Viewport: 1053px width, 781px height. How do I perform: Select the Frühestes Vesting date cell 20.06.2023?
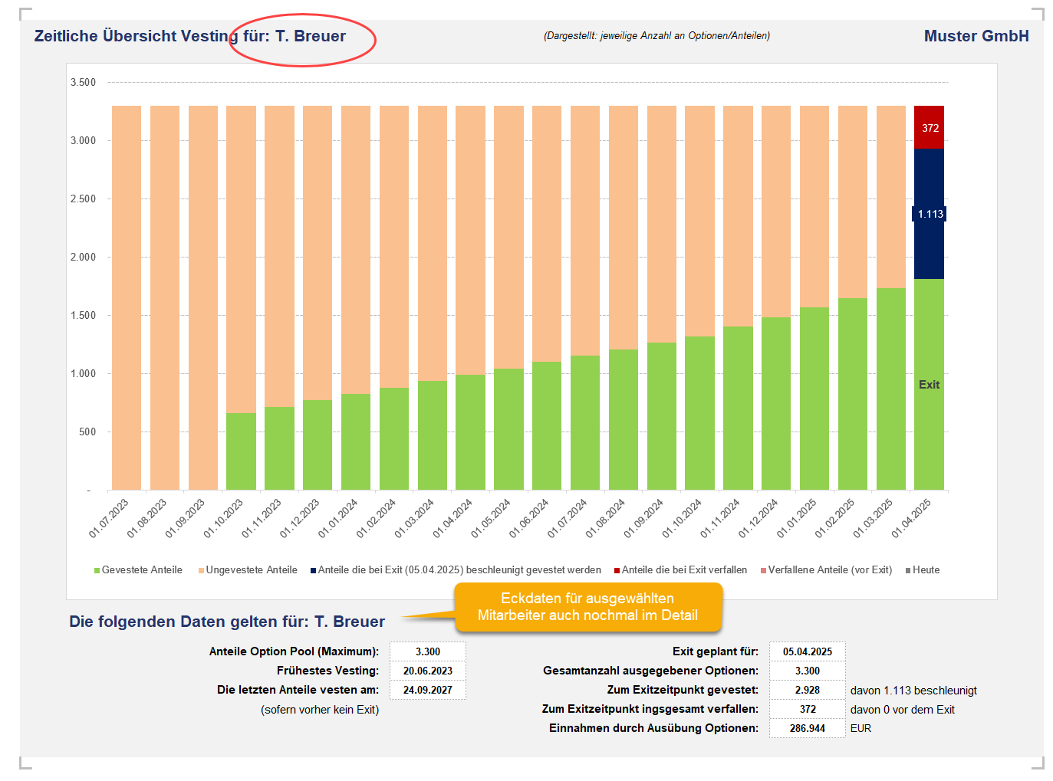(x=427, y=671)
